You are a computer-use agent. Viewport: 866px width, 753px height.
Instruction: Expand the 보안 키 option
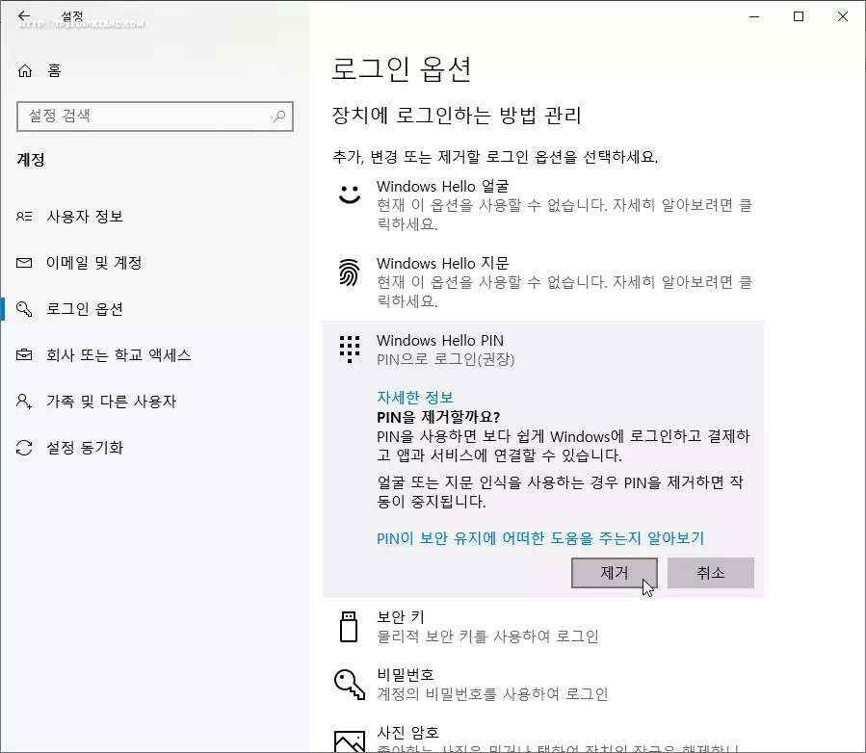(x=543, y=627)
